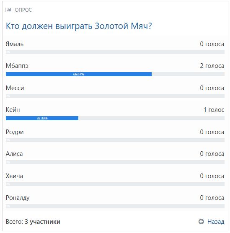Open the poll title Кто должен выиграть Золотой Мяч?
Image resolution: width=230 pixels, height=233 pixels.
pos(79,26)
